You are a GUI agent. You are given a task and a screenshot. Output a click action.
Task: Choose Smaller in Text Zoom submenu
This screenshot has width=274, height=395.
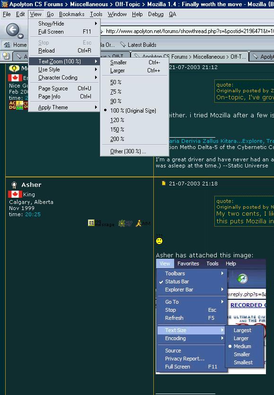click(x=134, y=62)
